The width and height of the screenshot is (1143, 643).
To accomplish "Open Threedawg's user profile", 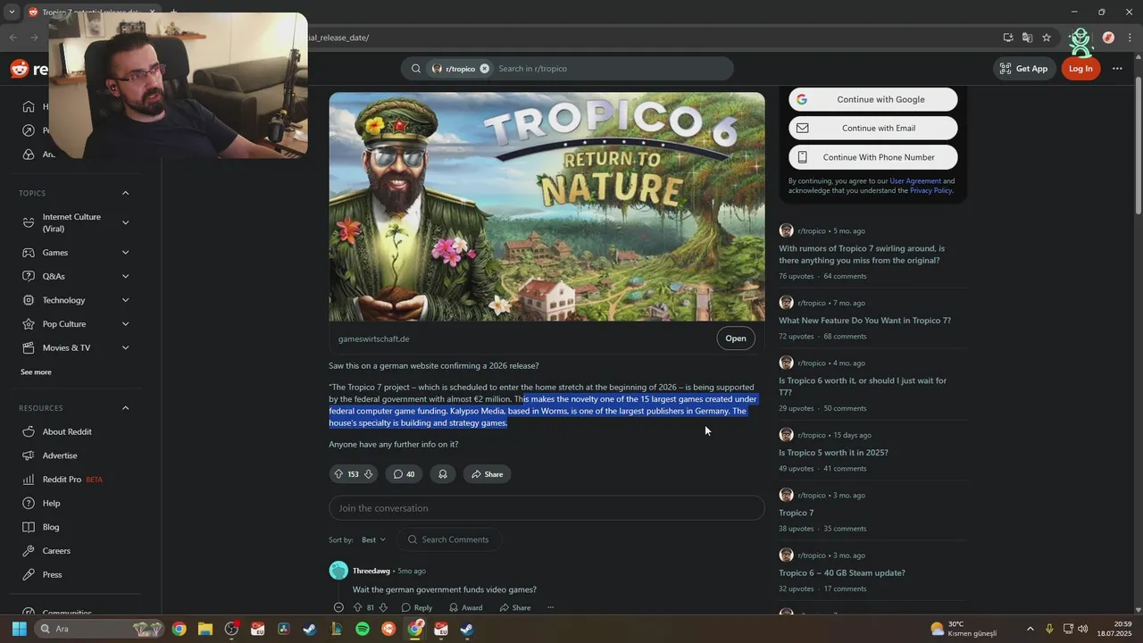I will 371,571.
